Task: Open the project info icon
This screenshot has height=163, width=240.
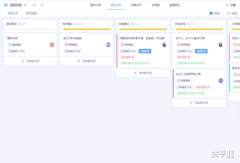Action: pyautogui.click(x=42, y=5)
